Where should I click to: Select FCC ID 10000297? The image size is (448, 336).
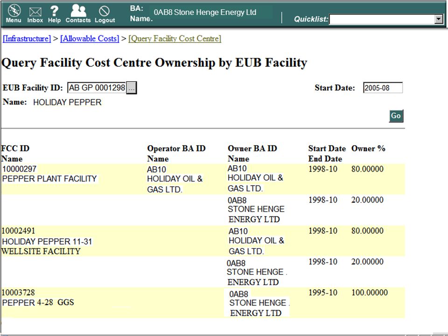pos(20,169)
